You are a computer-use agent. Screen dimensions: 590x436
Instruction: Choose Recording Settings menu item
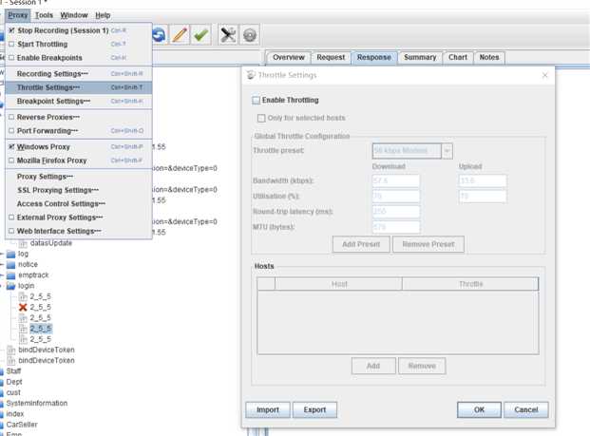point(78,74)
